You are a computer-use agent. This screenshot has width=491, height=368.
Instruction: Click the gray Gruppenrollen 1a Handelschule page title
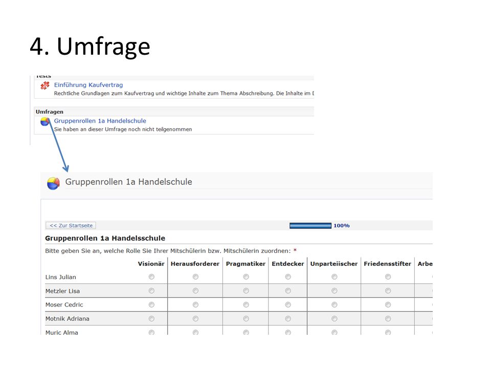tap(129, 182)
